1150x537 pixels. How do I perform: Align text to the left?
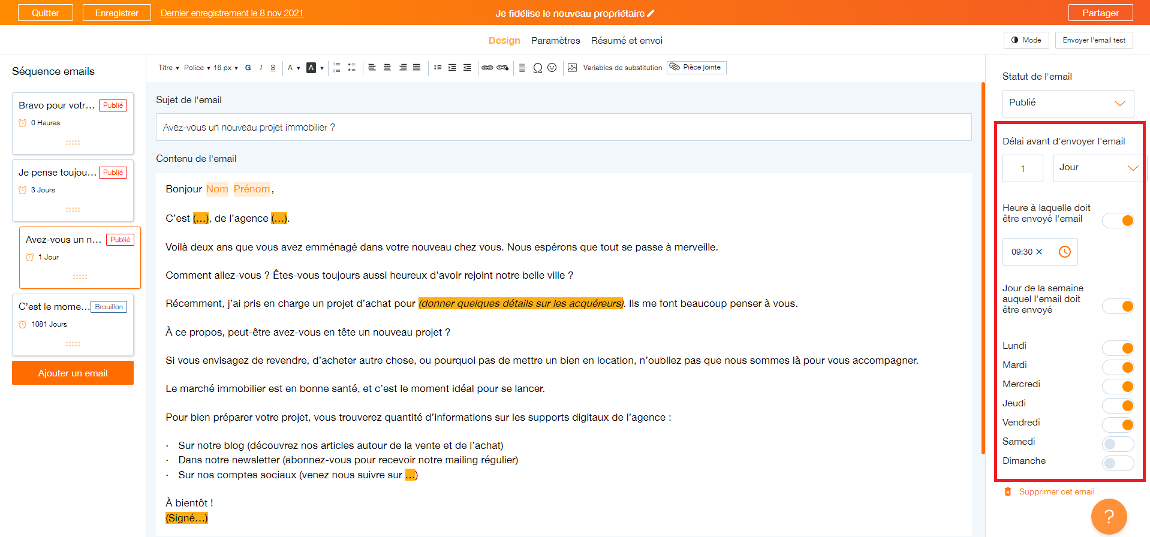(x=372, y=68)
